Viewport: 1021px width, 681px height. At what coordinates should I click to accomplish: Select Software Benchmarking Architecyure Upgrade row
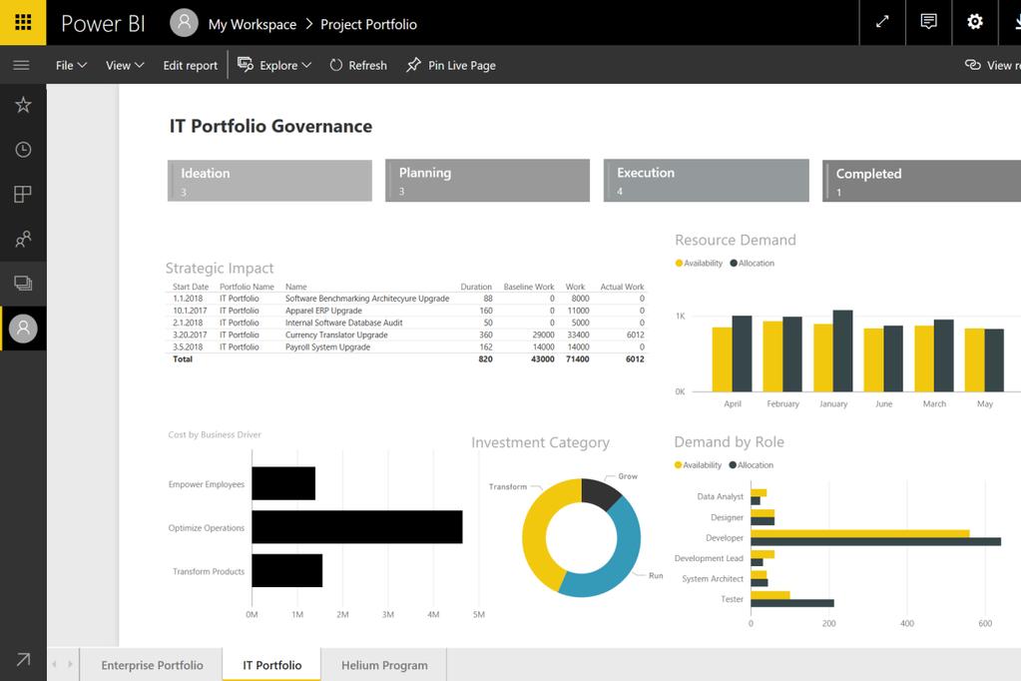click(x=407, y=299)
